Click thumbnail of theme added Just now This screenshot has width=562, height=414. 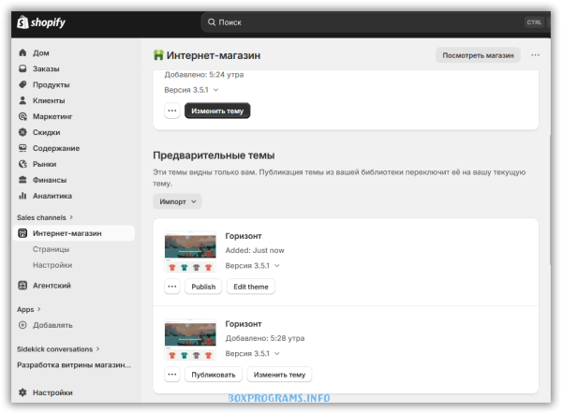pyautogui.click(x=190, y=252)
